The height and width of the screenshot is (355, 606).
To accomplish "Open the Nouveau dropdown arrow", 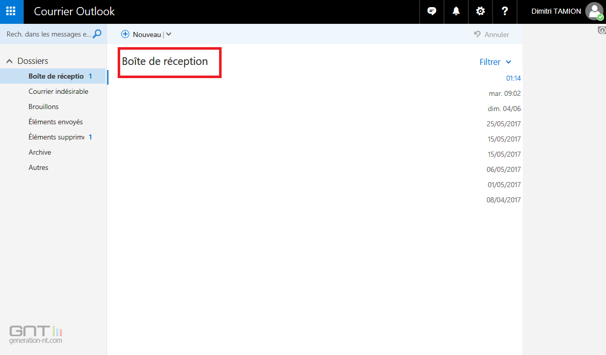I will coord(168,34).
